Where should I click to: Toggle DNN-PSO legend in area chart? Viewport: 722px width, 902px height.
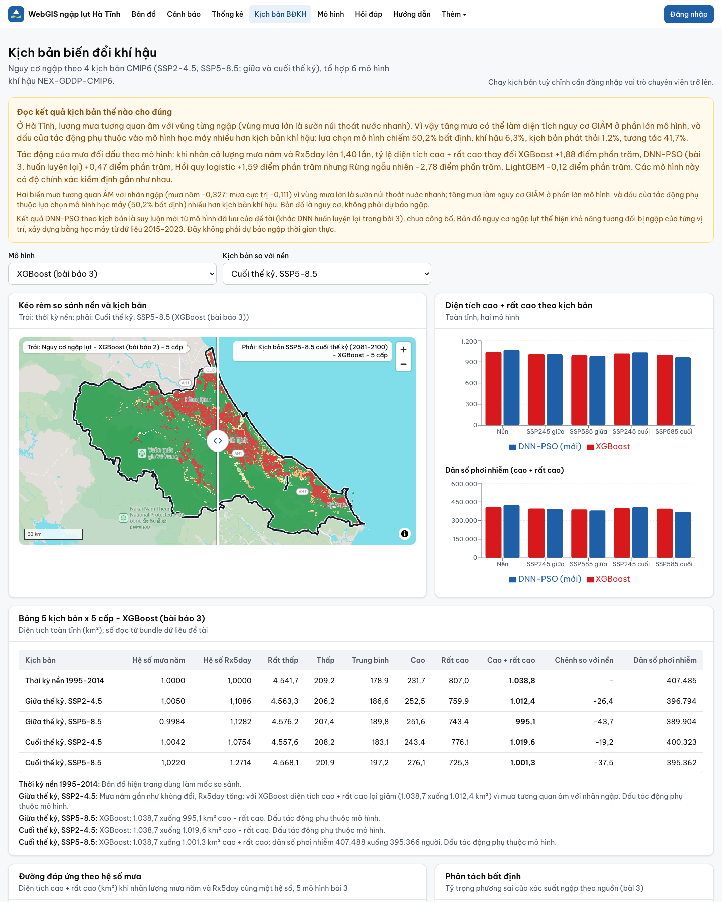[545, 447]
